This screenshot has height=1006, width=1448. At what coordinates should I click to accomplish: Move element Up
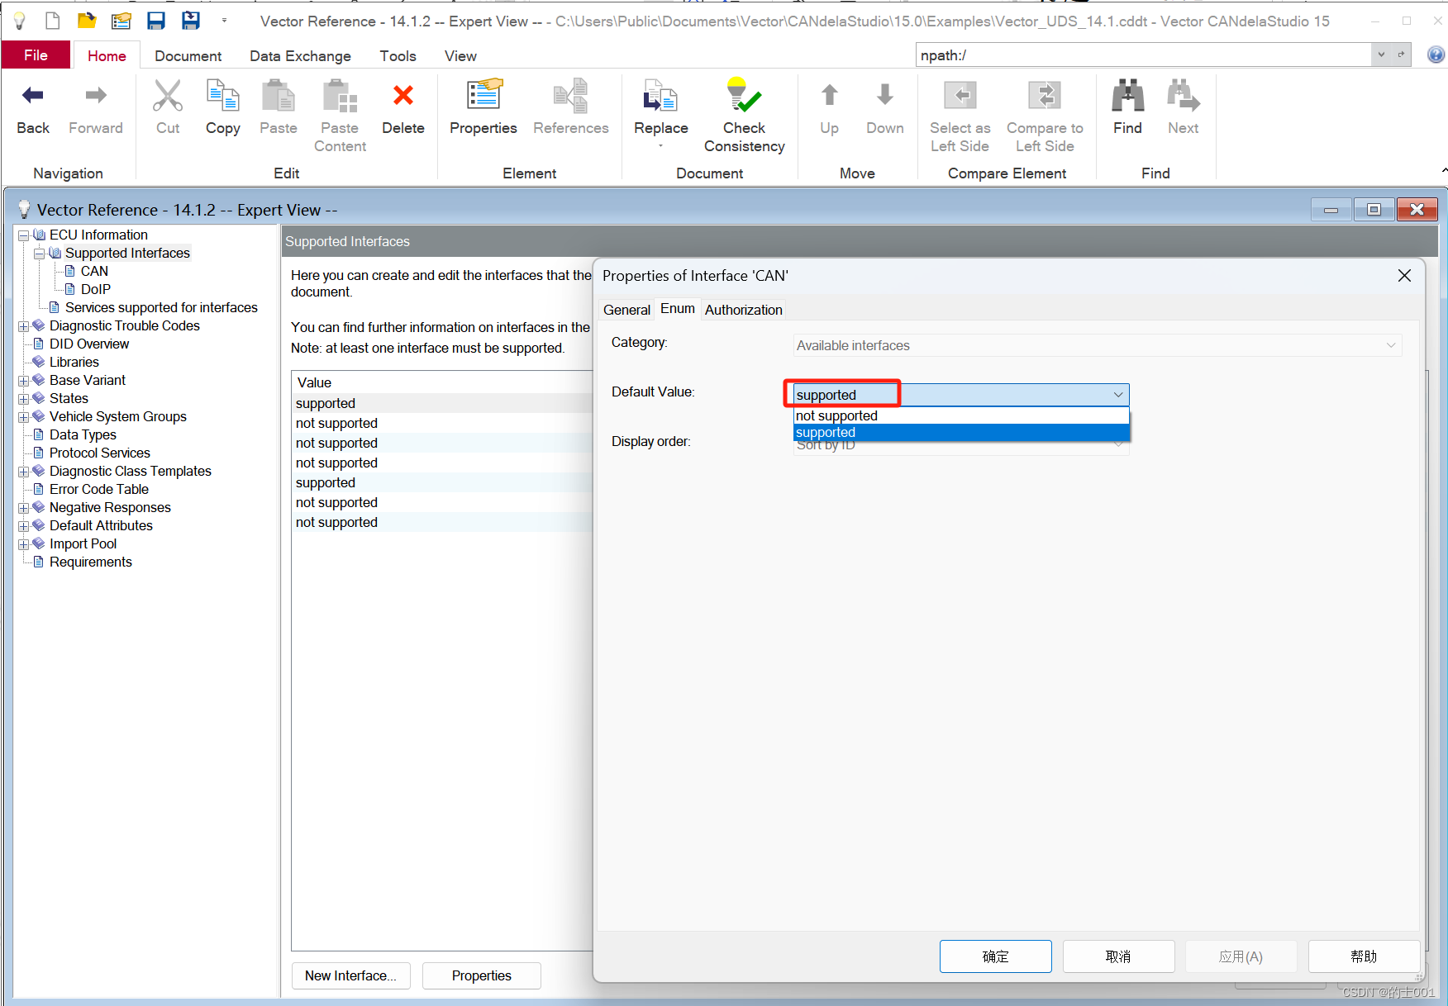coord(829,107)
